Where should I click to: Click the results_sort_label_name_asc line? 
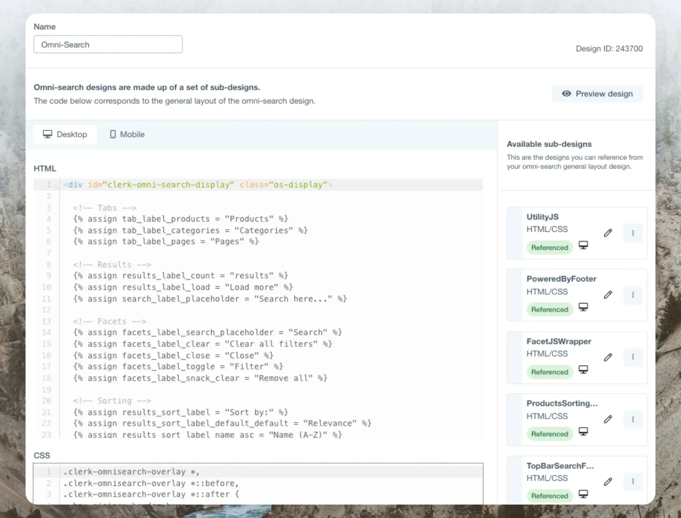pos(208,435)
